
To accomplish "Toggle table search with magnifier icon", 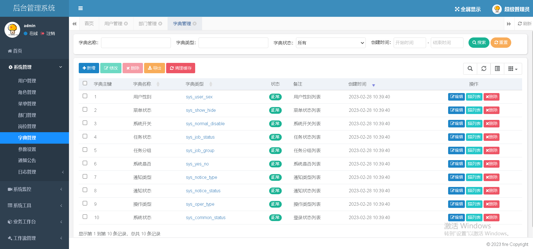I will (x=470, y=69).
